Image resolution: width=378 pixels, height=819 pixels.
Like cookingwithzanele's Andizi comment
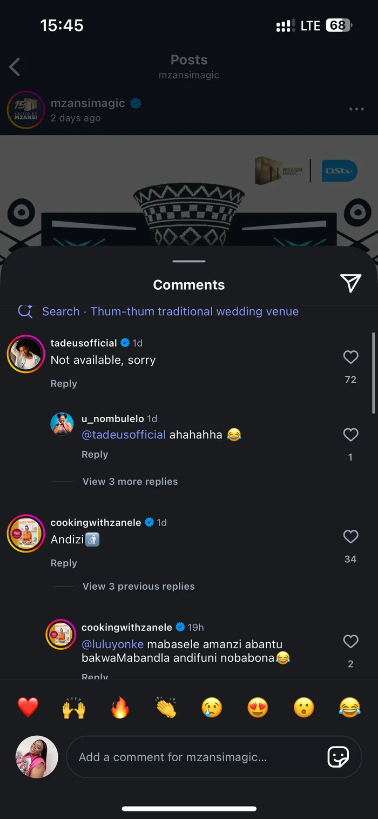tap(350, 537)
